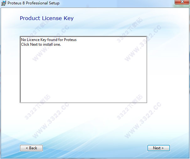The width and height of the screenshot is (190, 159).
Task: Click the 'No Licence Key found for Proteus' line
Action: 49,40
